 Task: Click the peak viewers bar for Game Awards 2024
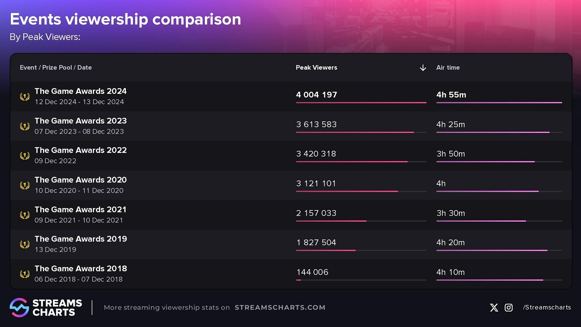click(361, 103)
